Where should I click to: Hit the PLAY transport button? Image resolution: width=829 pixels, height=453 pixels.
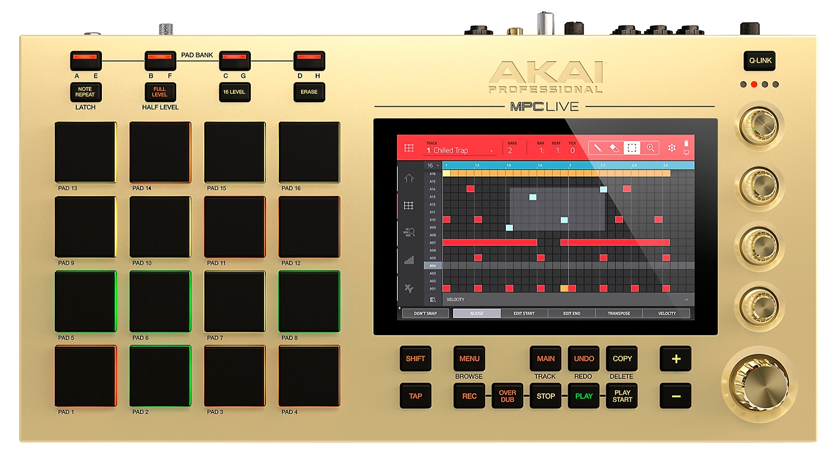(x=584, y=396)
